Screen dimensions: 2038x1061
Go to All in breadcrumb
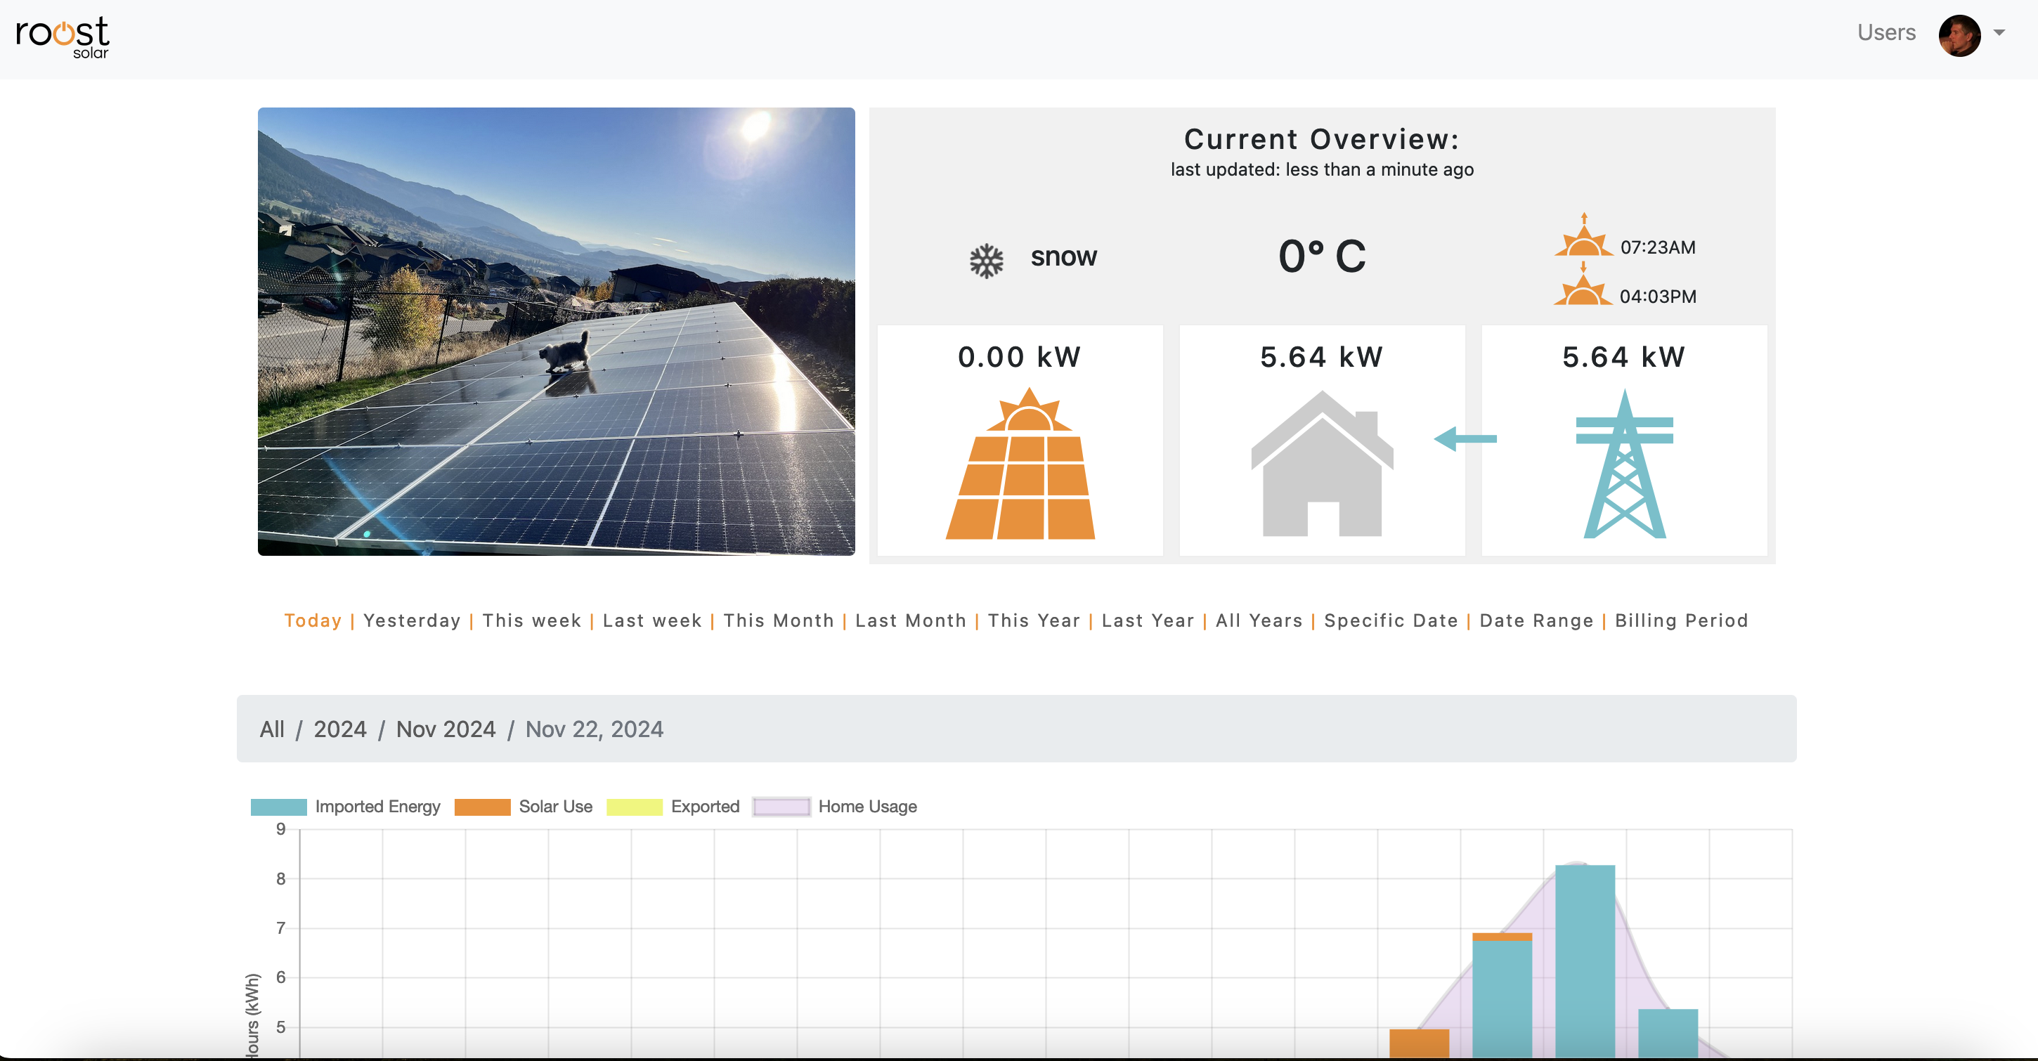click(272, 729)
